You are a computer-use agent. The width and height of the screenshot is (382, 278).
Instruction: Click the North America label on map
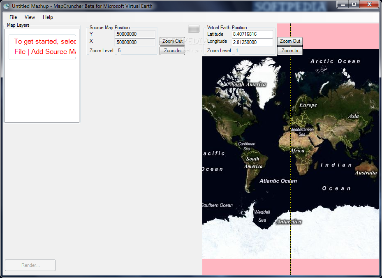coord(248,84)
